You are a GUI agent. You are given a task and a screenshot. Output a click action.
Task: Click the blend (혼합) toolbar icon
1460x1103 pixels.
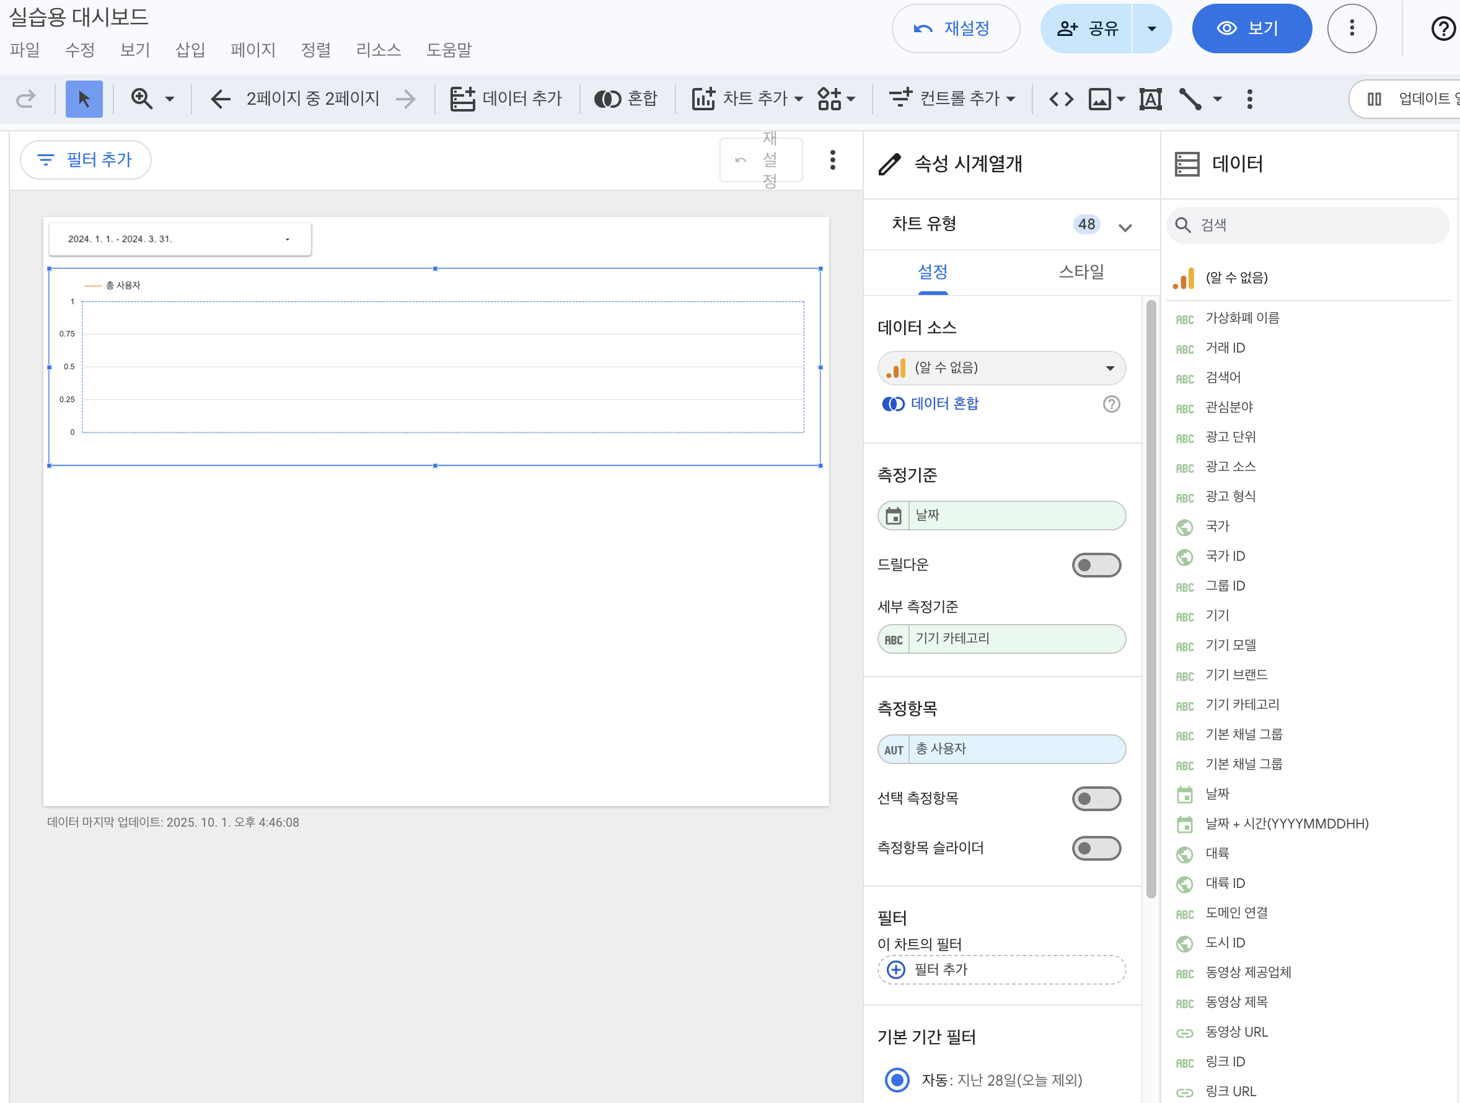pos(607,99)
